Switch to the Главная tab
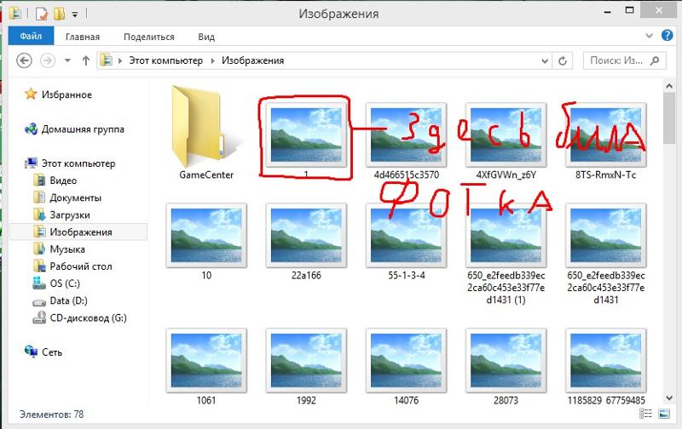The height and width of the screenshot is (429, 682). coord(83,37)
